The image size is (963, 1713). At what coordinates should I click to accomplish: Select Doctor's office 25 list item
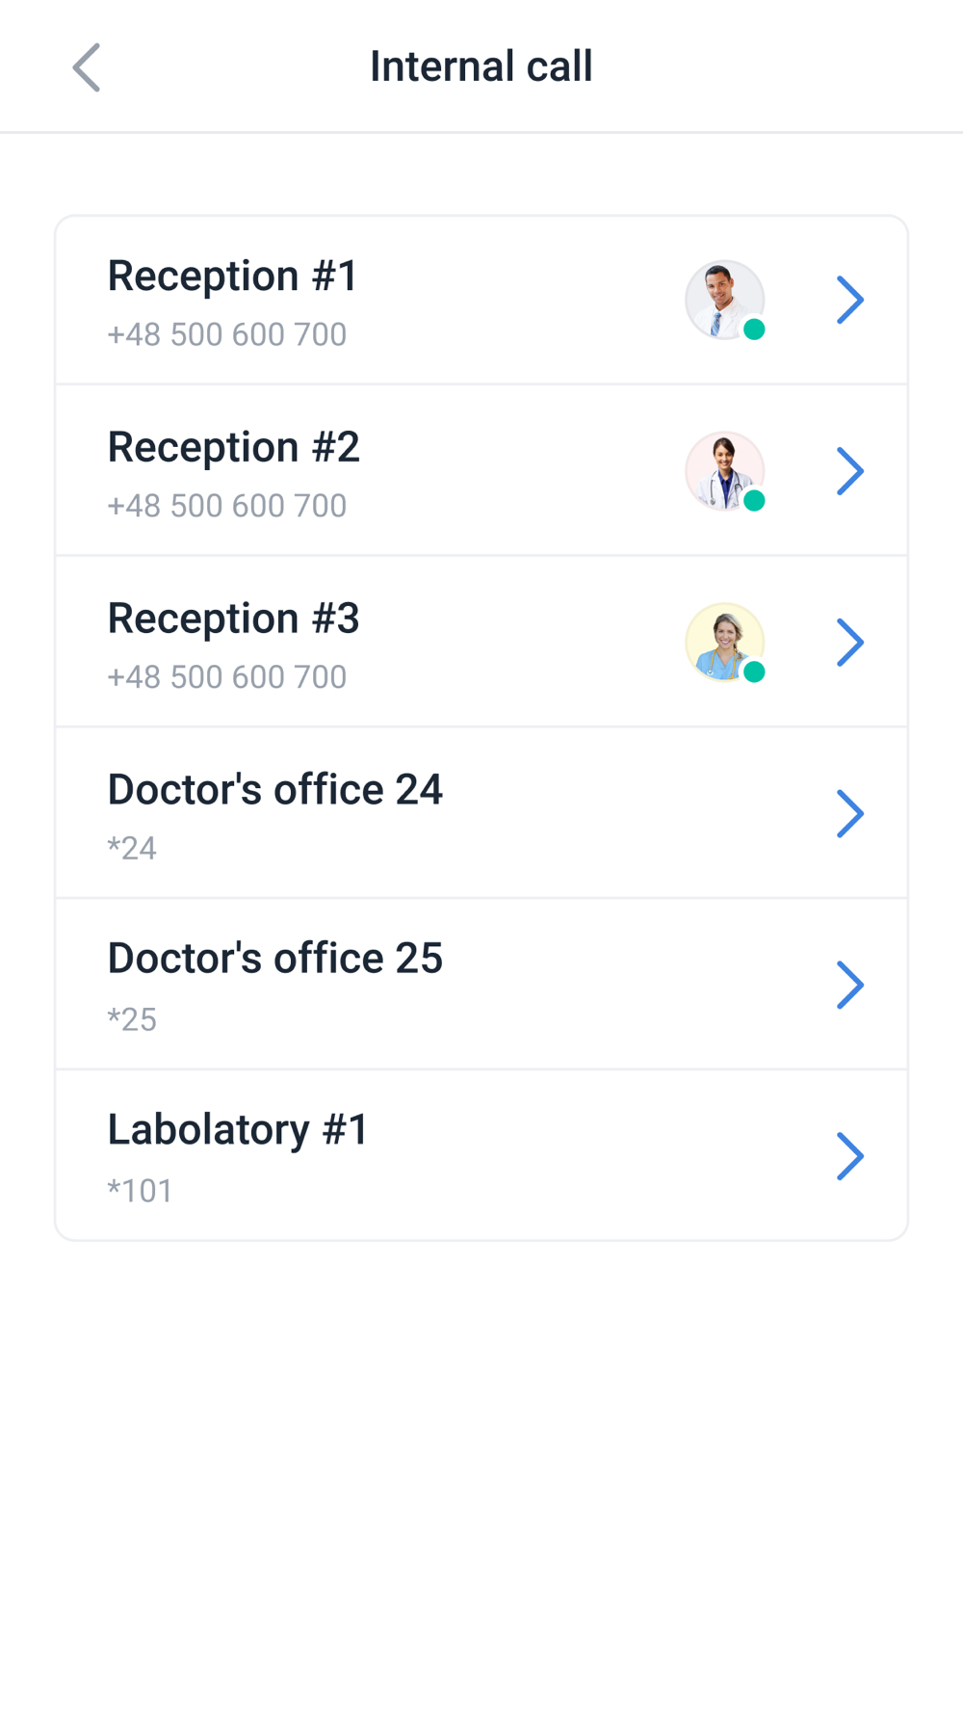point(481,985)
